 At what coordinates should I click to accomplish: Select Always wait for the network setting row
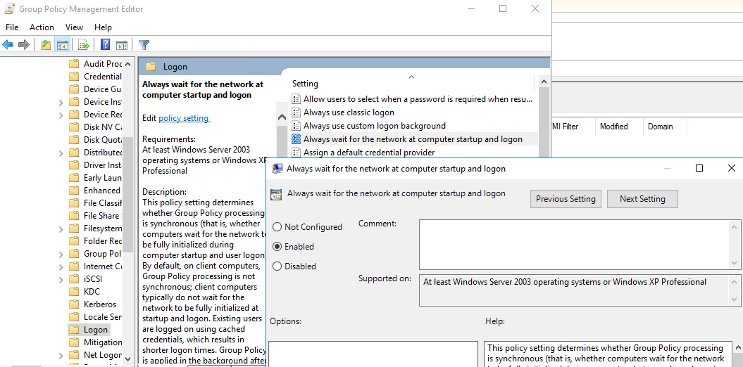pyautogui.click(x=413, y=139)
